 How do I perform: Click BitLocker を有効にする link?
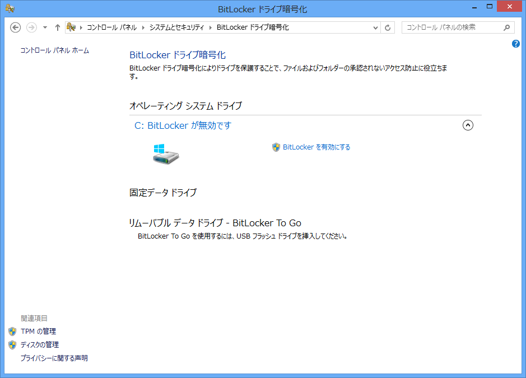coord(316,147)
